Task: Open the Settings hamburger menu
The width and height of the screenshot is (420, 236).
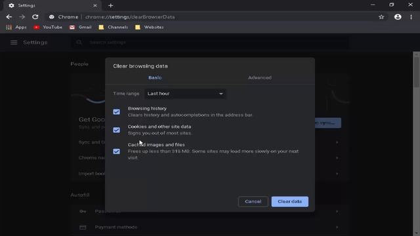Action: click(x=14, y=43)
